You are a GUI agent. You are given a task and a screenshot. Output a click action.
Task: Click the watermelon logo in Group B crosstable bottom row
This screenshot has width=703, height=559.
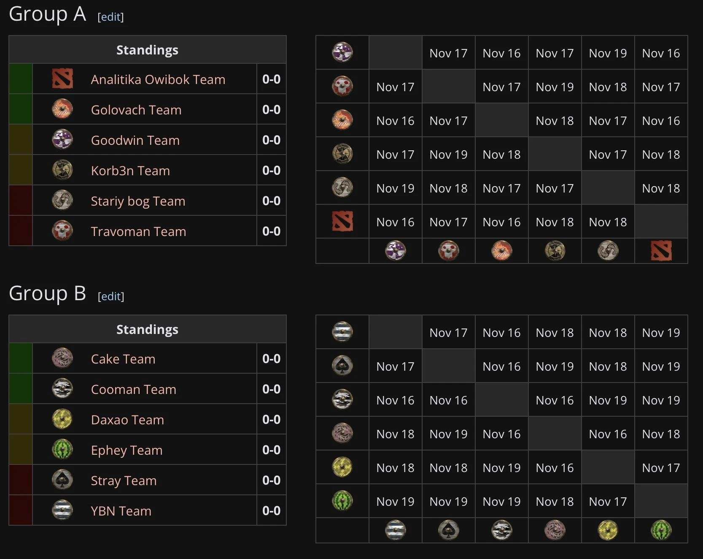click(x=661, y=530)
